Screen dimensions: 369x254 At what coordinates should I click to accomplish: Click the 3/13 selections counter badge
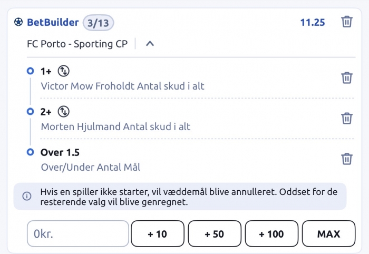98,23
